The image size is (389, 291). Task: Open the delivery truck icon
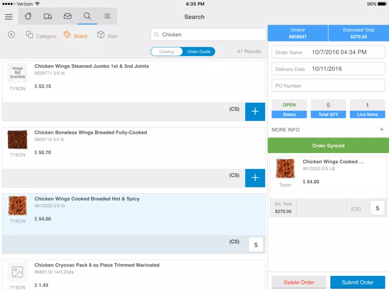click(x=48, y=16)
